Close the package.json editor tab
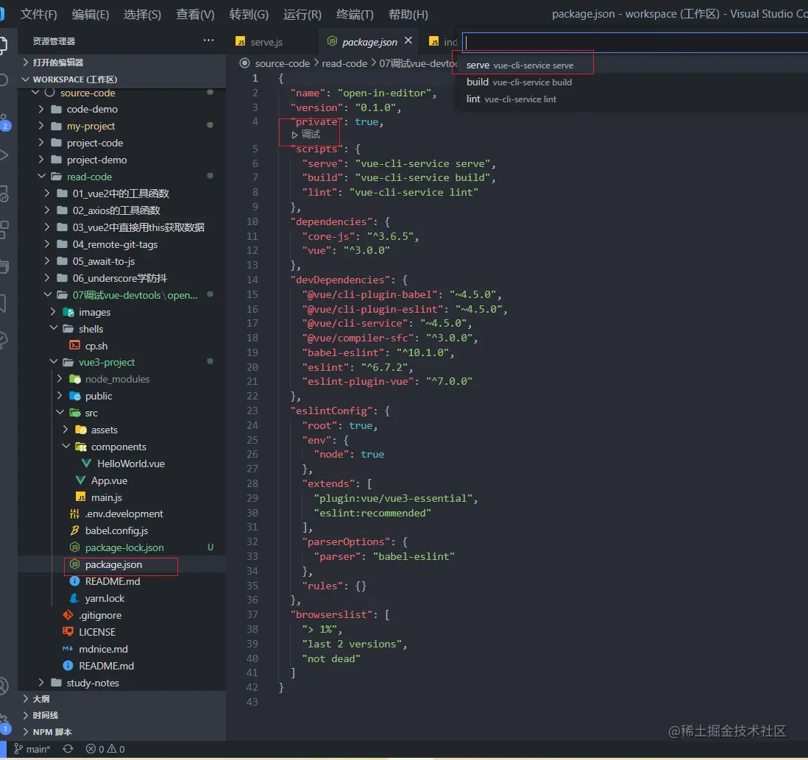The height and width of the screenshot is (760, 808). point(408,40)
